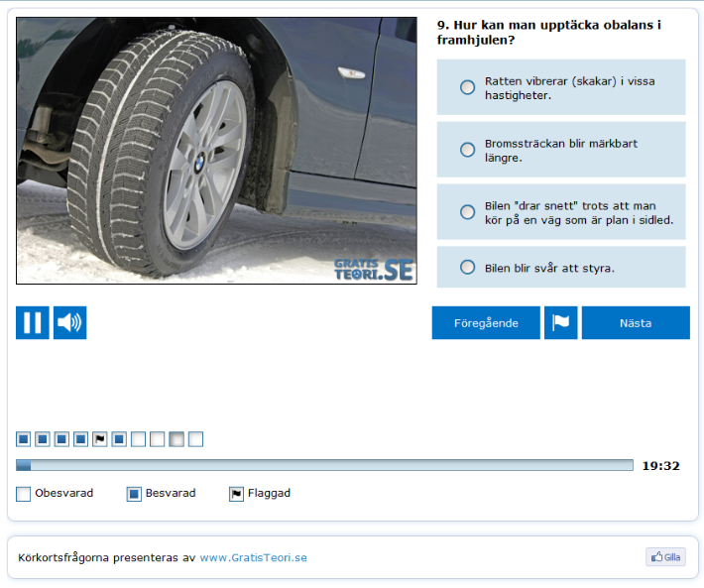
Task: Jump to the flagged fifth question box
Action: (99, 439)
